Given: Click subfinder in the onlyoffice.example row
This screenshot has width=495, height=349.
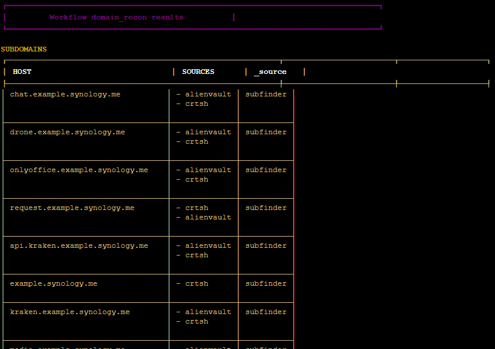Looking at the screenshot, I should (266, 170).
